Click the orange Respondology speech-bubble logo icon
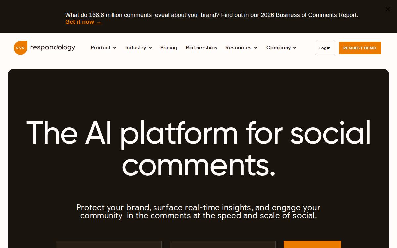 21,48
